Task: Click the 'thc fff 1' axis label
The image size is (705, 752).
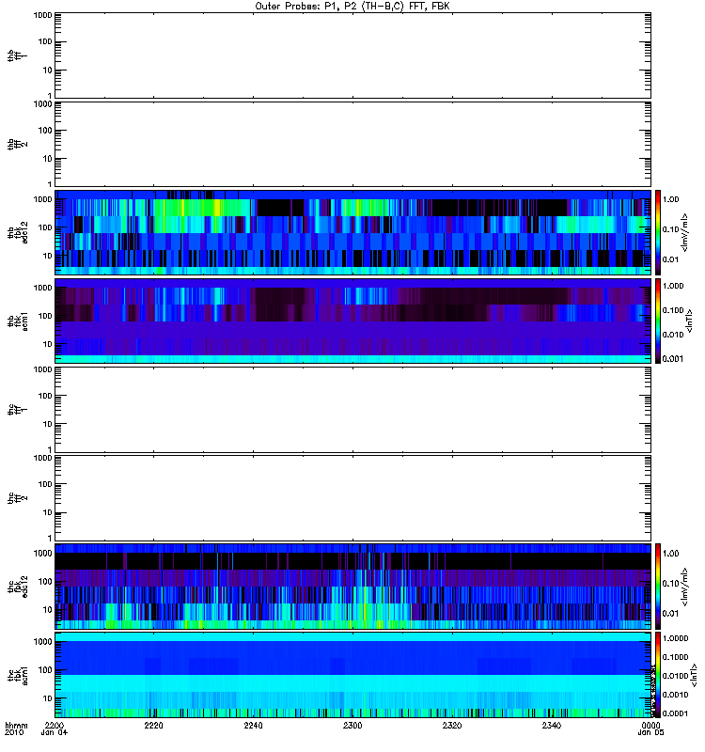Action: point(18,410)
